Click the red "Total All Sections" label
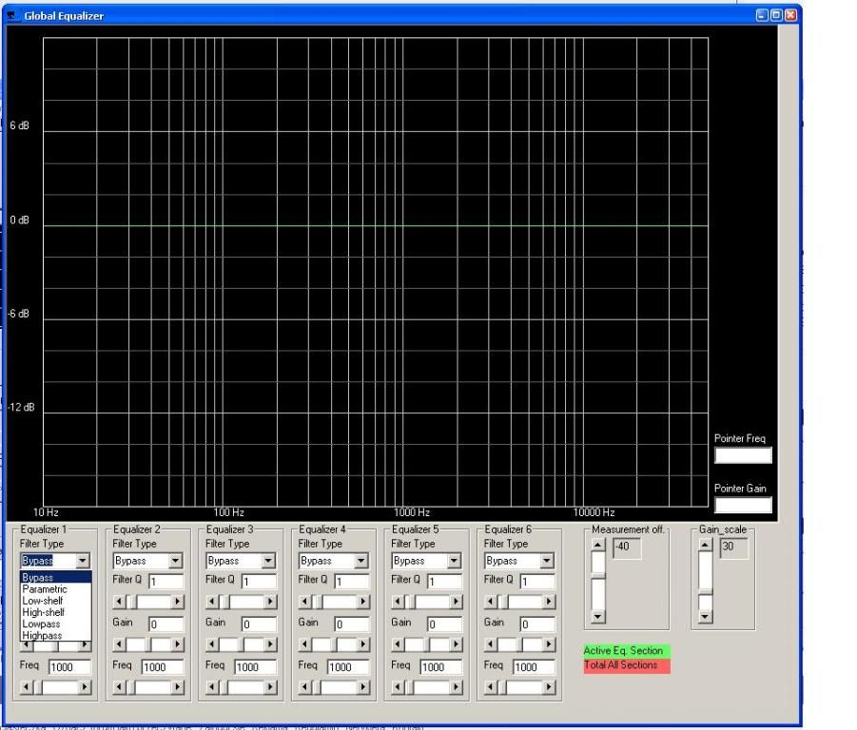 [627, 665]
